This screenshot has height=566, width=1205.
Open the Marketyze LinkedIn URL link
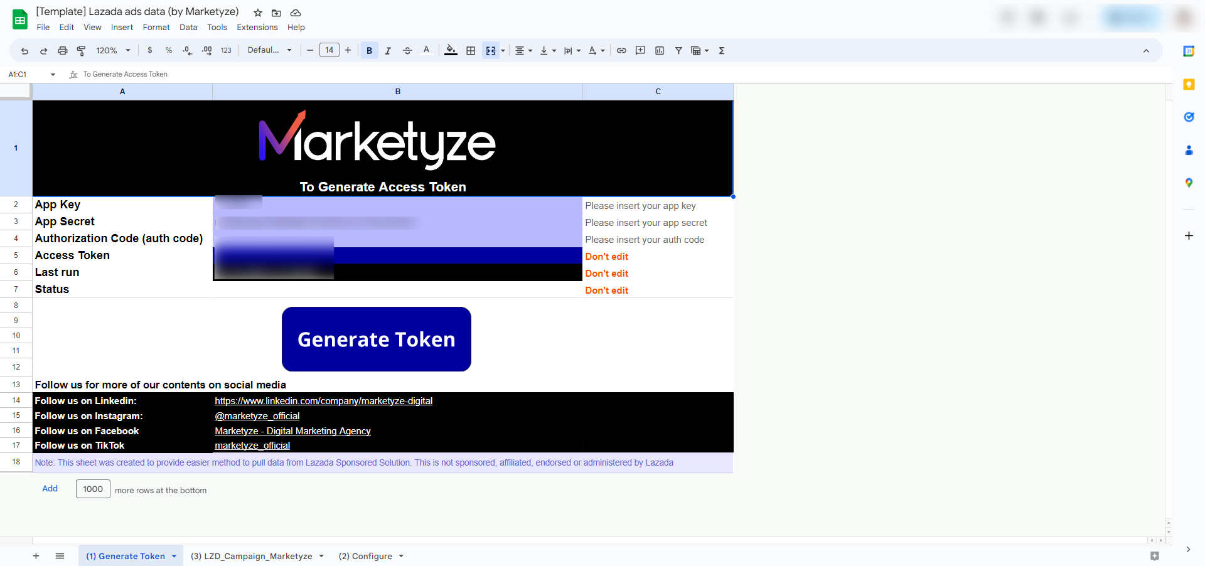pos(323,401)
